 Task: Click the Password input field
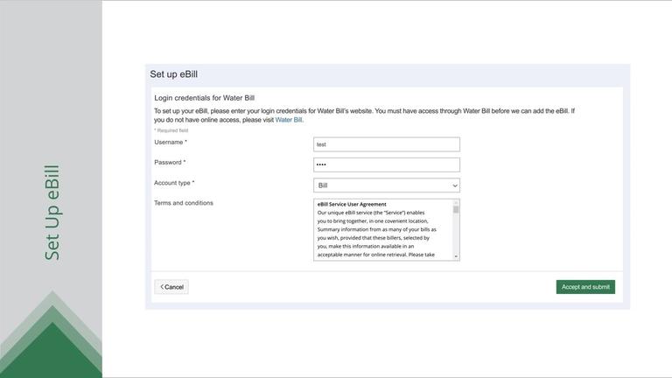point(387,164)
